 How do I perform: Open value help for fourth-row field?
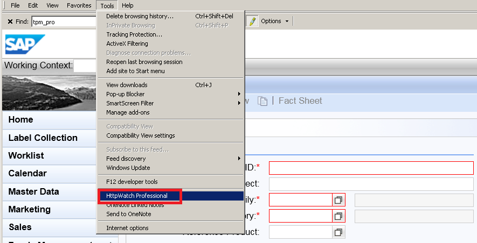(x=338, y=216)
